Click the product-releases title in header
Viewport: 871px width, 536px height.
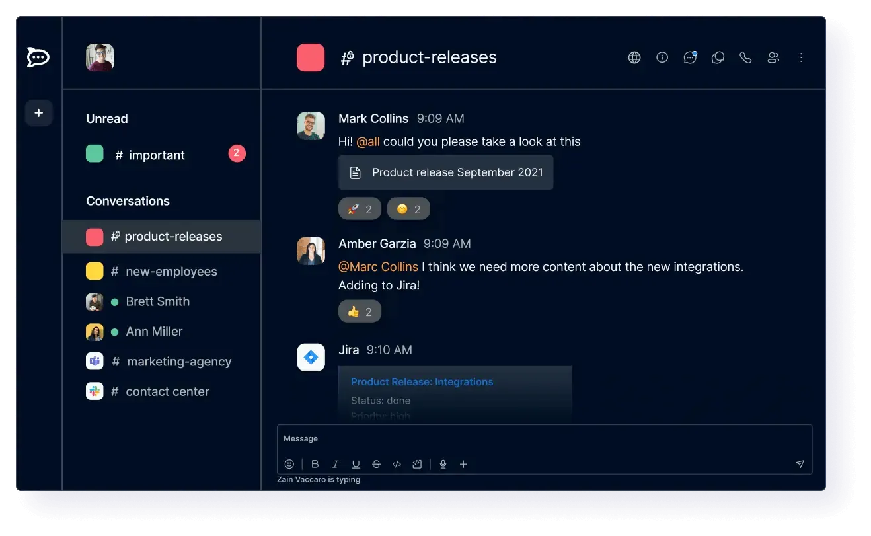(430, 57)
